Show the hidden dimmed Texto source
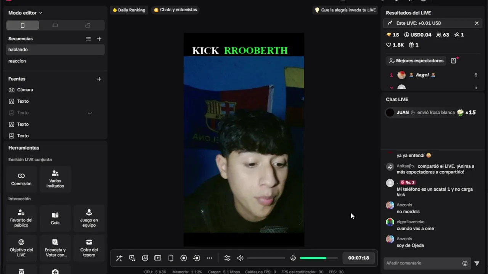This screenshot has width=488, height=274. pyautogui.click(x=90, y=113)
